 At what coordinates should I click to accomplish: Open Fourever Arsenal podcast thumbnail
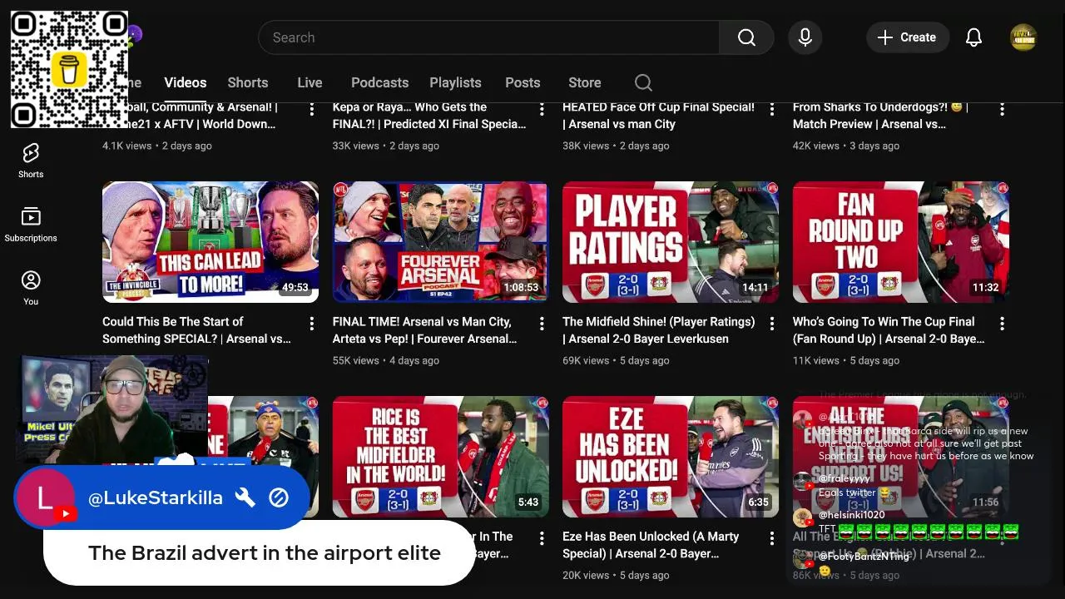[x=440, y=242]
